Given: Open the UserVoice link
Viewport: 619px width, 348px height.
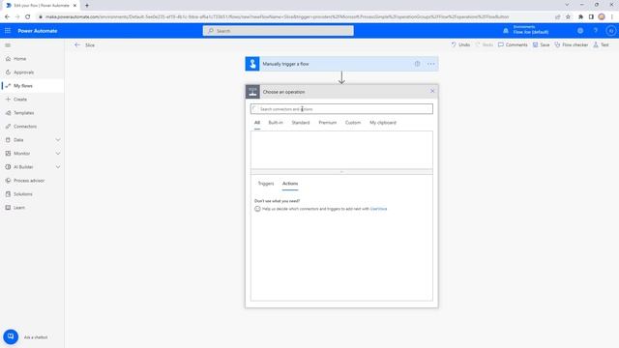Looking at the screenshot, I should [378, 209].
